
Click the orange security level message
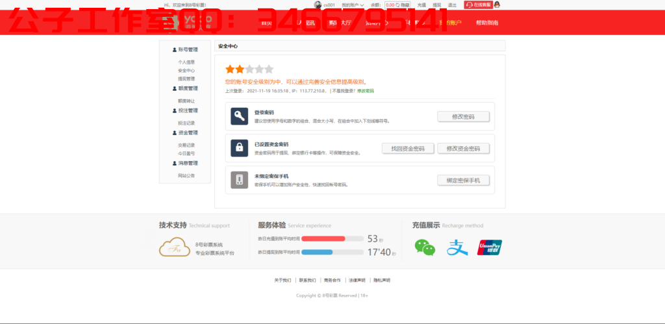[x=296, y=82]
